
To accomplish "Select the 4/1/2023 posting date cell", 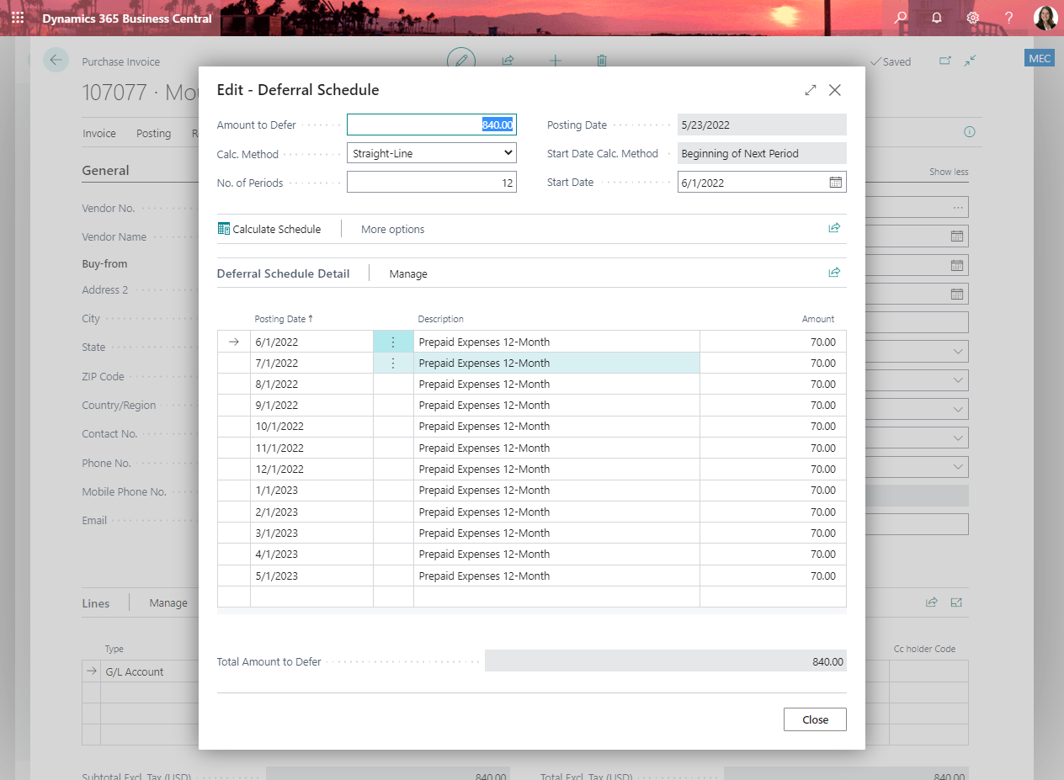I will 311,554.
